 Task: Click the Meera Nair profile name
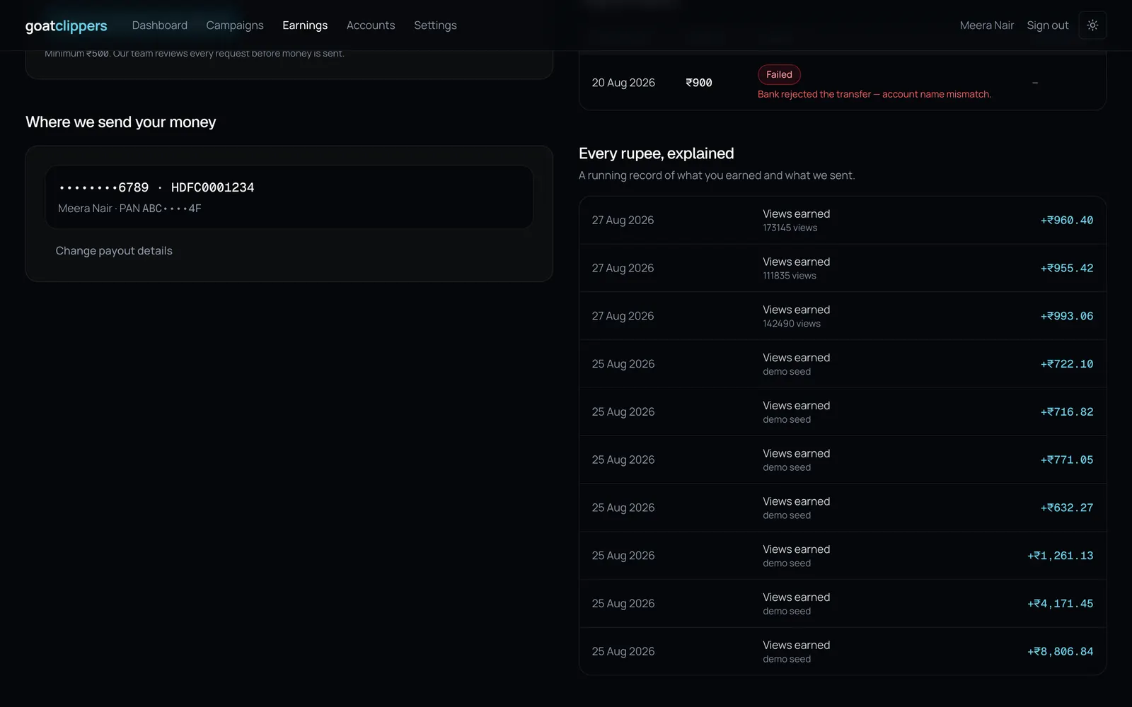(x=987, y=25)
